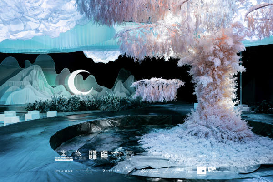The height and width of the screenshot is (182, 273).
Task: Click the LIVUJI logo text
Action: point(63,171)
